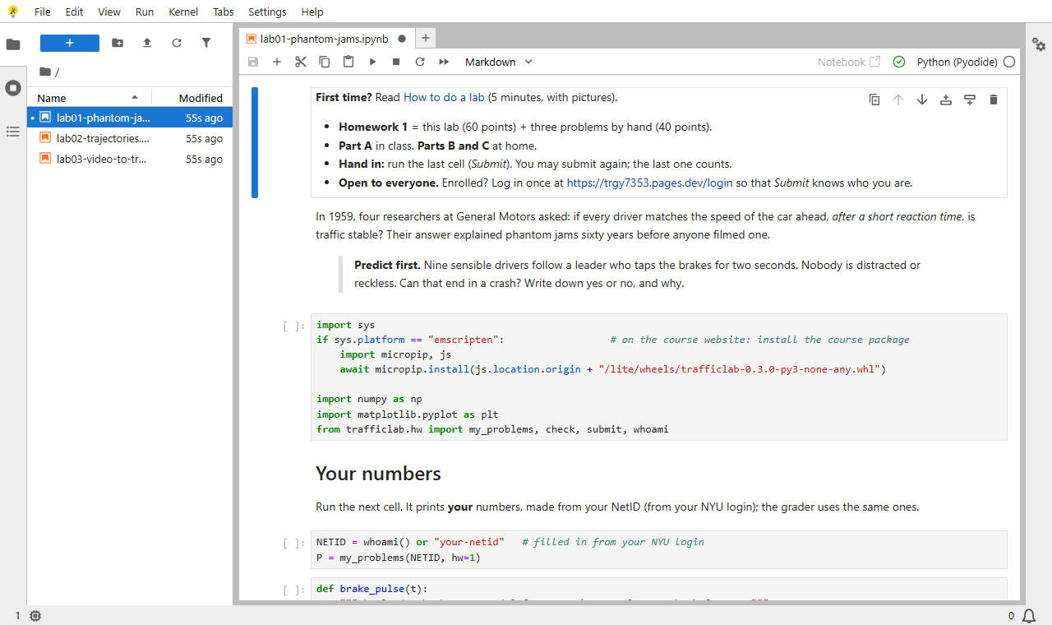
Task: Create a new folder in file browser
Action: click(x=118, y=43)
